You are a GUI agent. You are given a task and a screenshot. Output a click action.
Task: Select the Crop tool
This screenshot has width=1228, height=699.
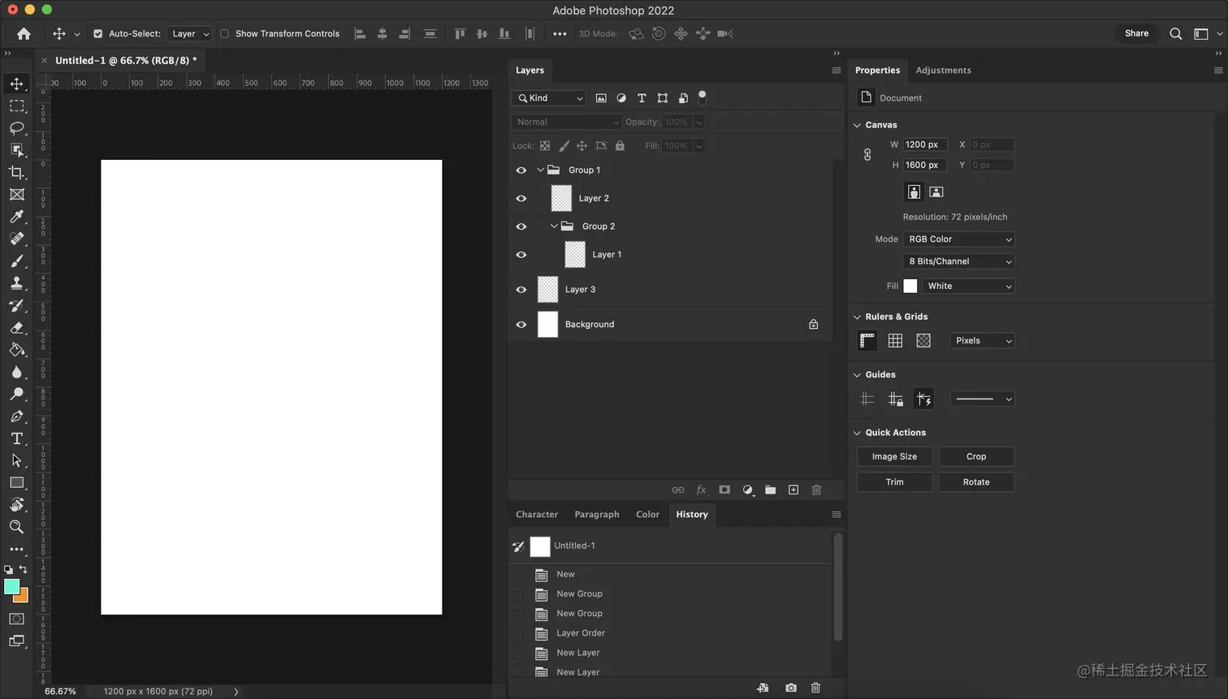[x=16, y=172]
